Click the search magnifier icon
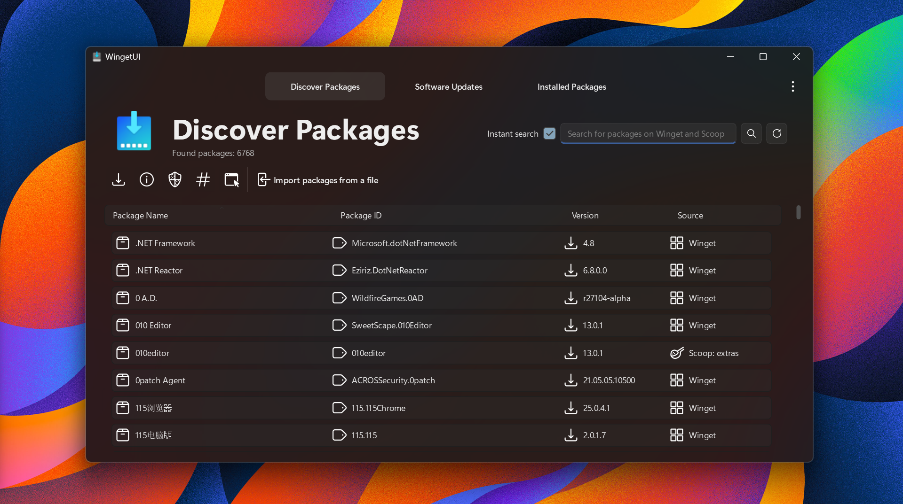The image size is (903, 504). [751, 133]
